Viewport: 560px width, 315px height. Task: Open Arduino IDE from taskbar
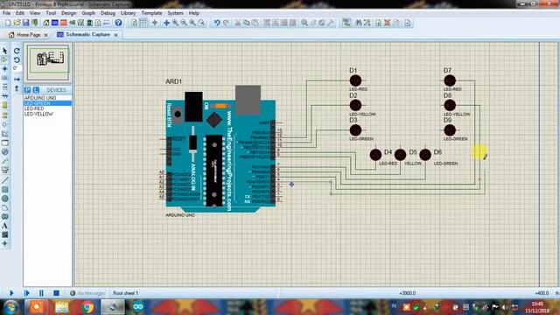coord(138,307)
